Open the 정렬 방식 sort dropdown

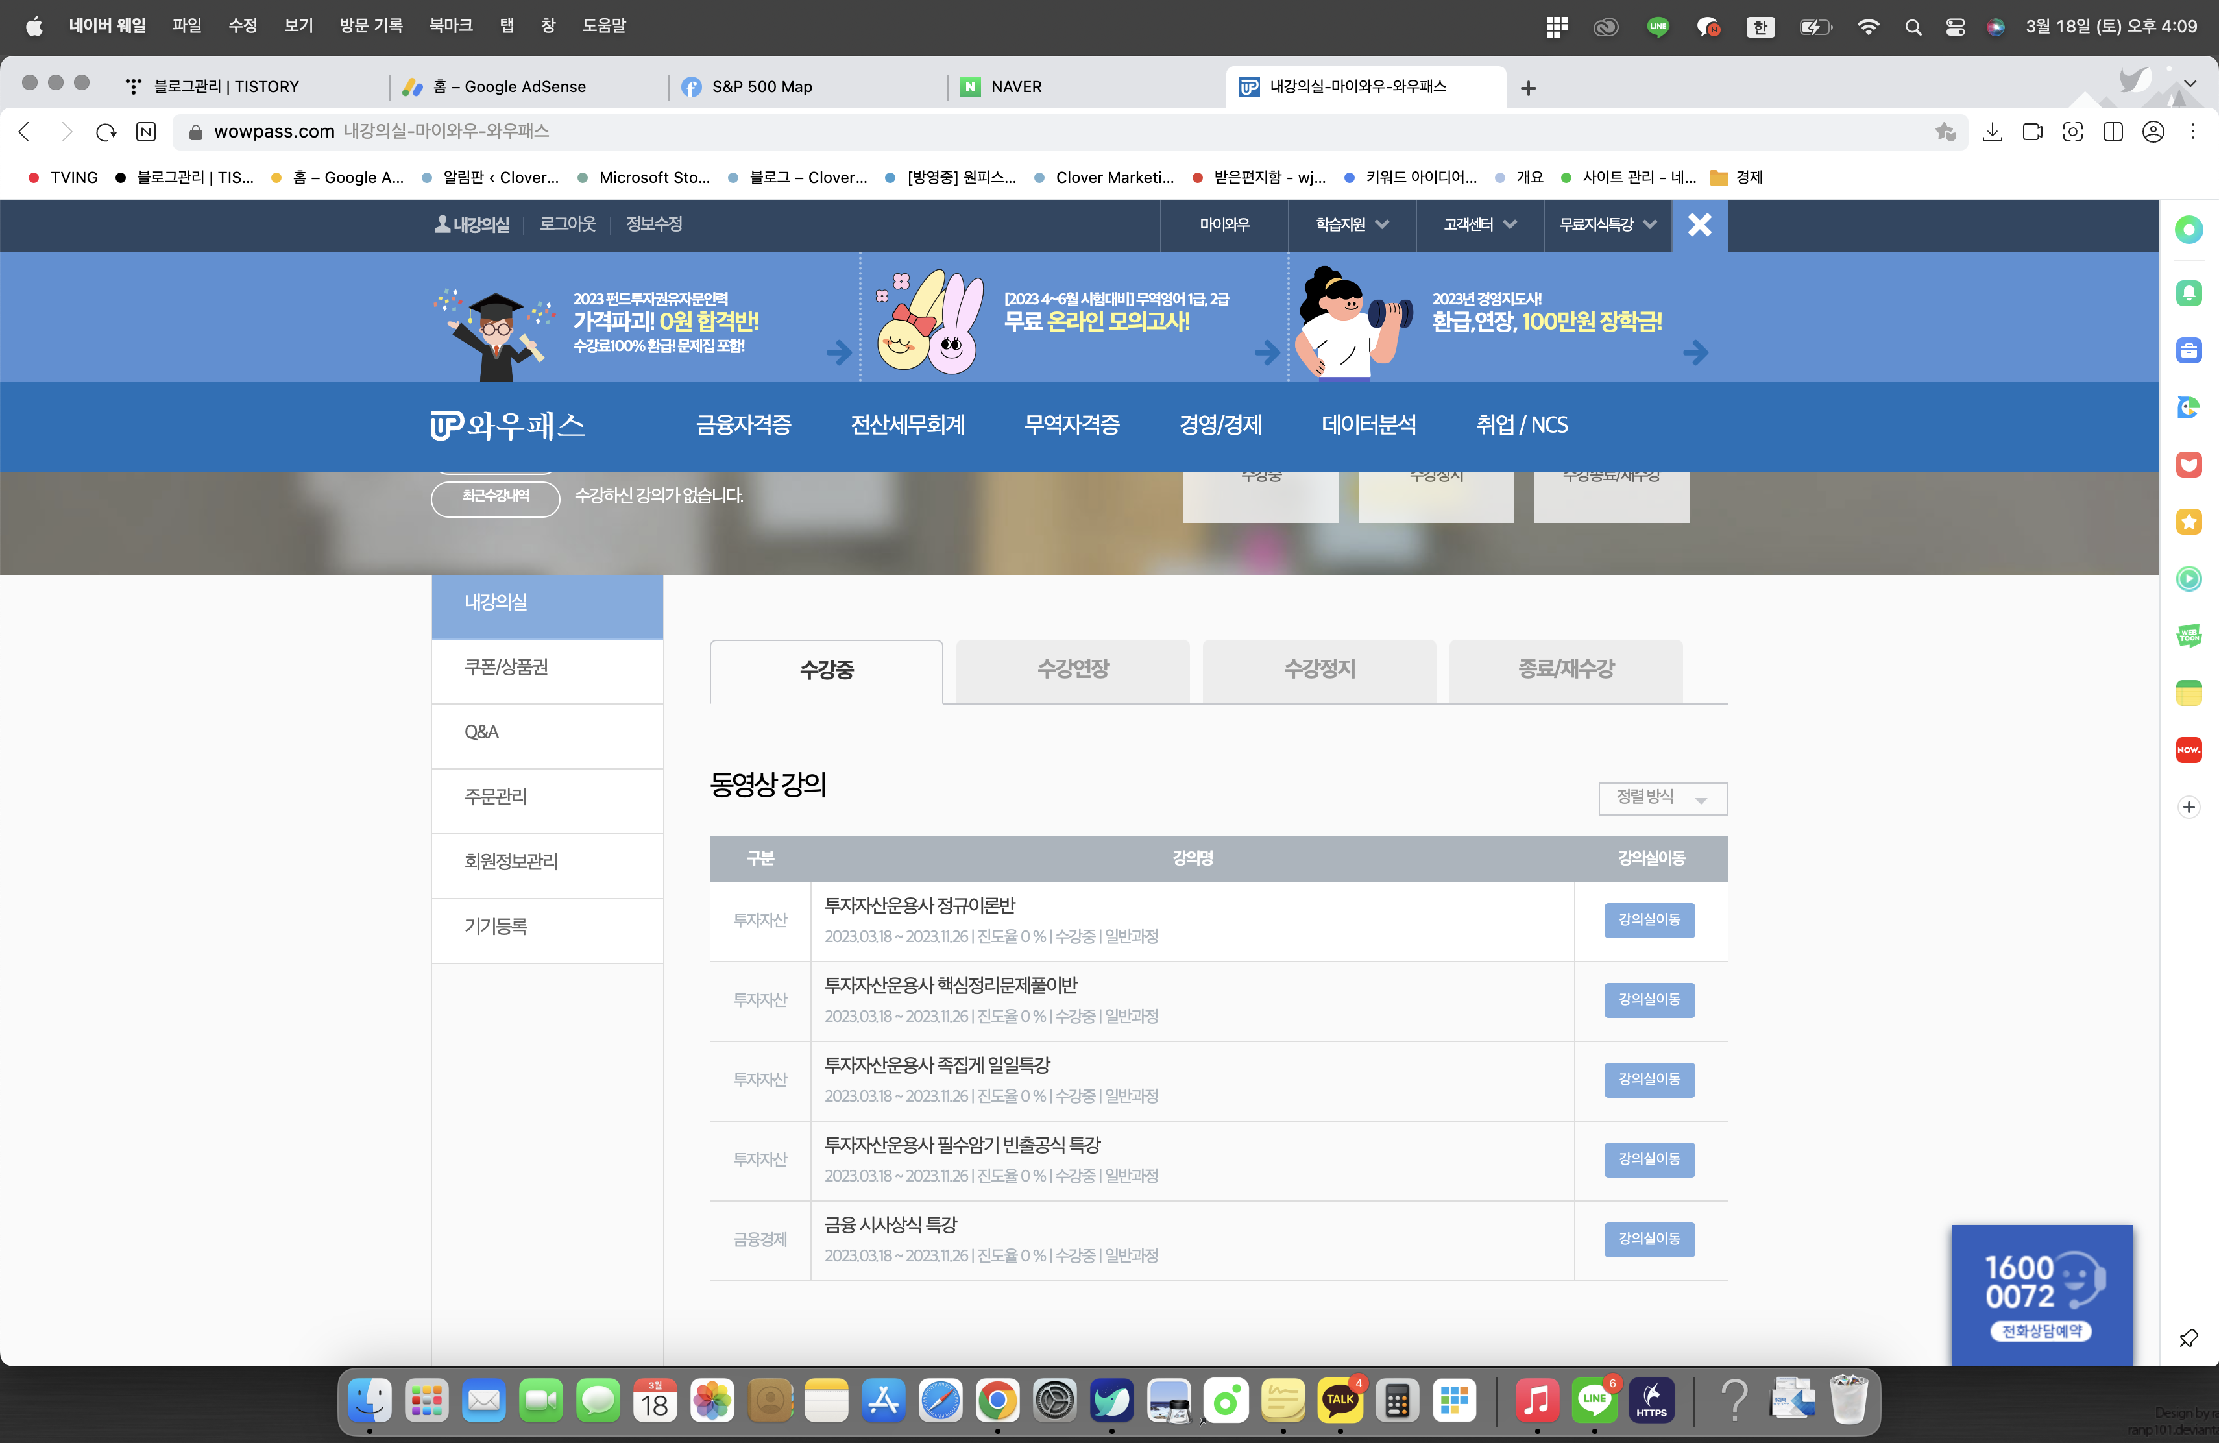tap(1662, 799)
